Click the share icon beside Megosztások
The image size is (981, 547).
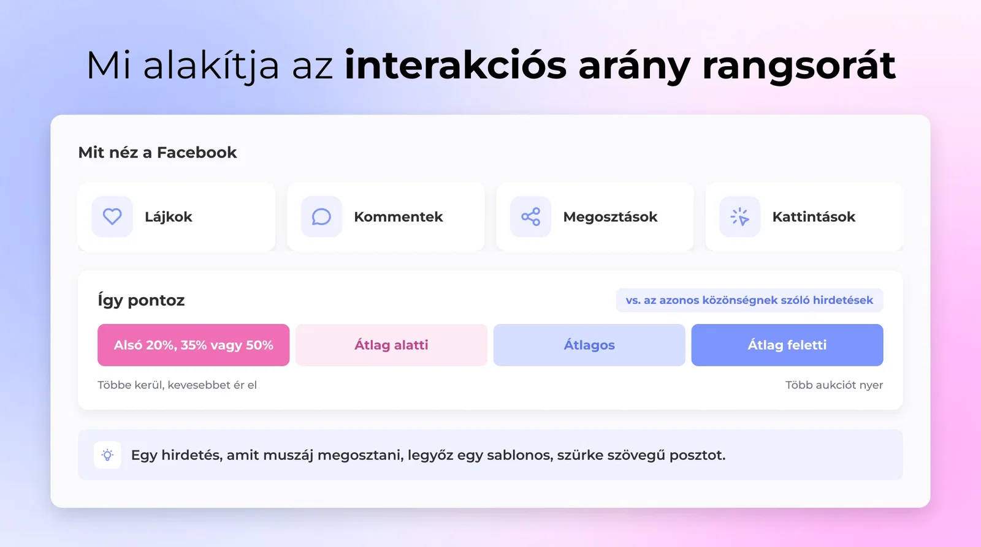(x=530, y=217)
